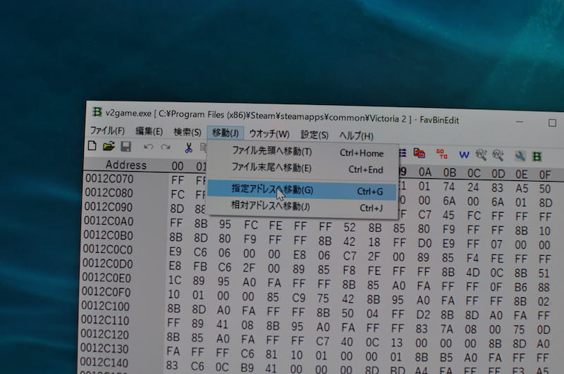Screen dimensions: 564x374
Task: Click the redo arrow icon
Action: (x=166, y=147)
